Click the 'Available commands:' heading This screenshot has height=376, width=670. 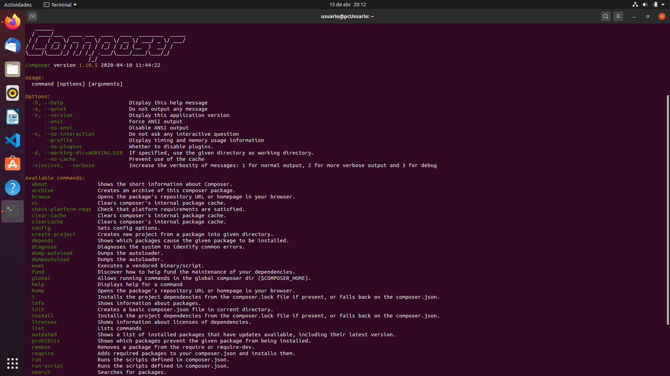pos(55,178)
